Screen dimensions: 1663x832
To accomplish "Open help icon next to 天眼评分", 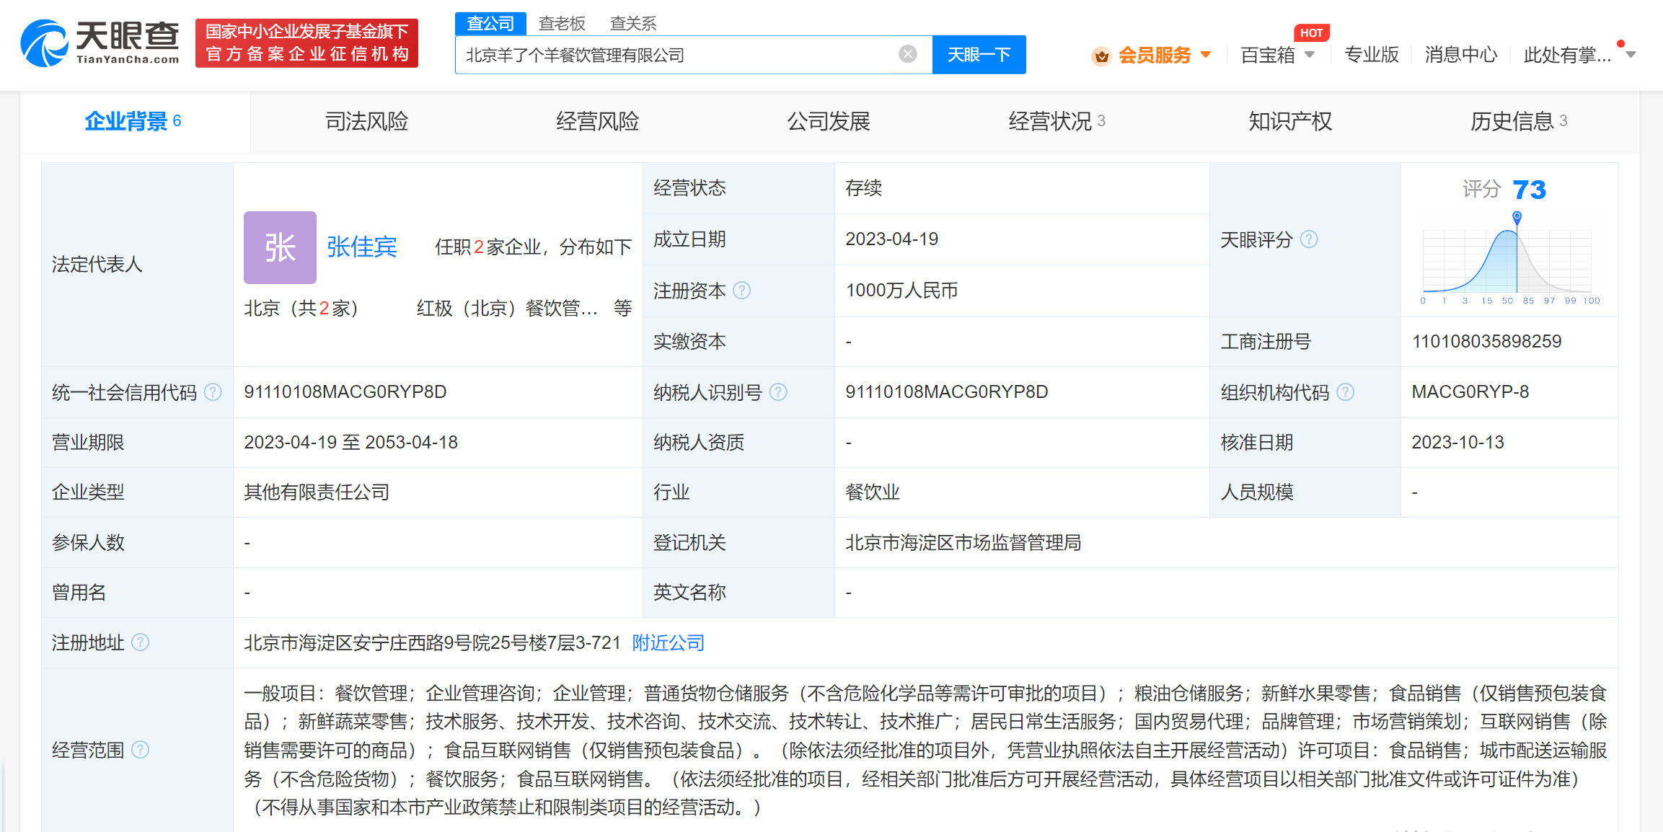I will pos(1309,239).
